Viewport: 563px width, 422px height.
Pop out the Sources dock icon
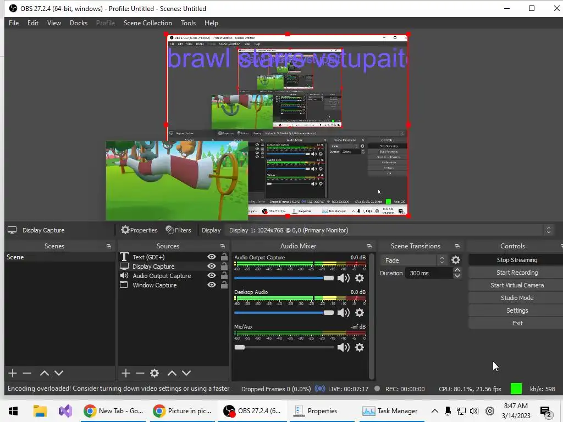click(x=223, y=246)
